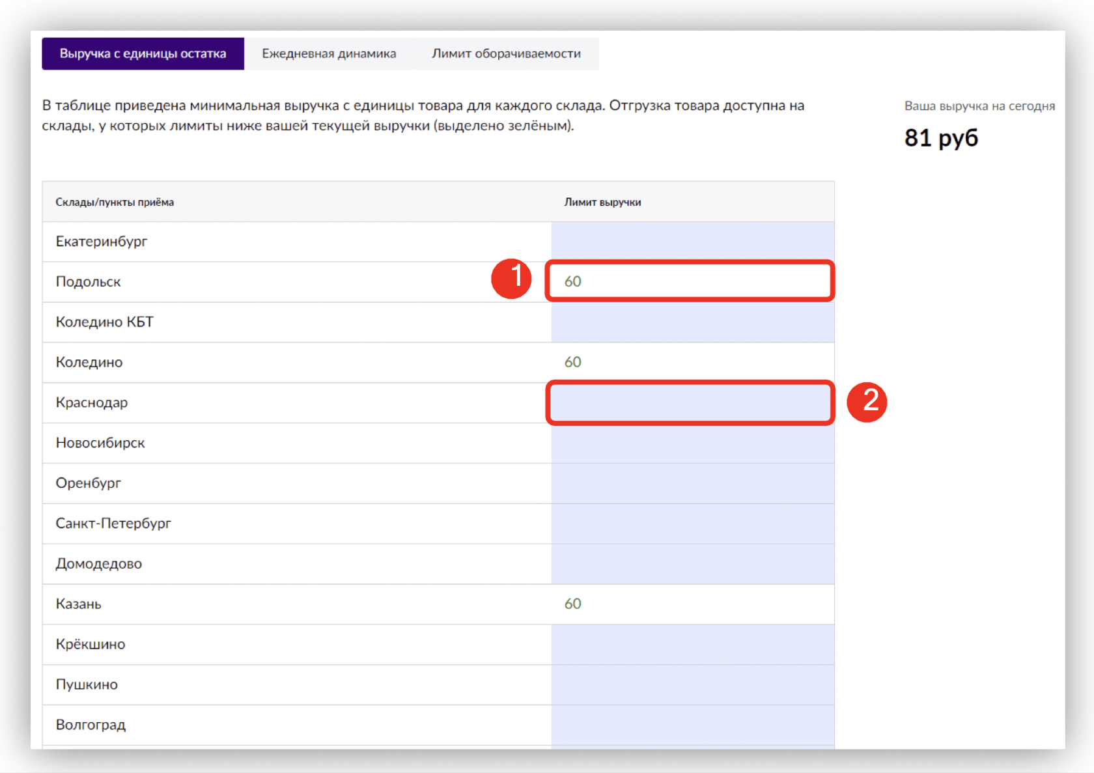Click the Краснодар warehouse name
The height and width of the screenshot is (773, 1094).
92,402
